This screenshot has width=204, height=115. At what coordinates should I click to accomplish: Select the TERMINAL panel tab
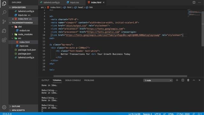(57, 80)
